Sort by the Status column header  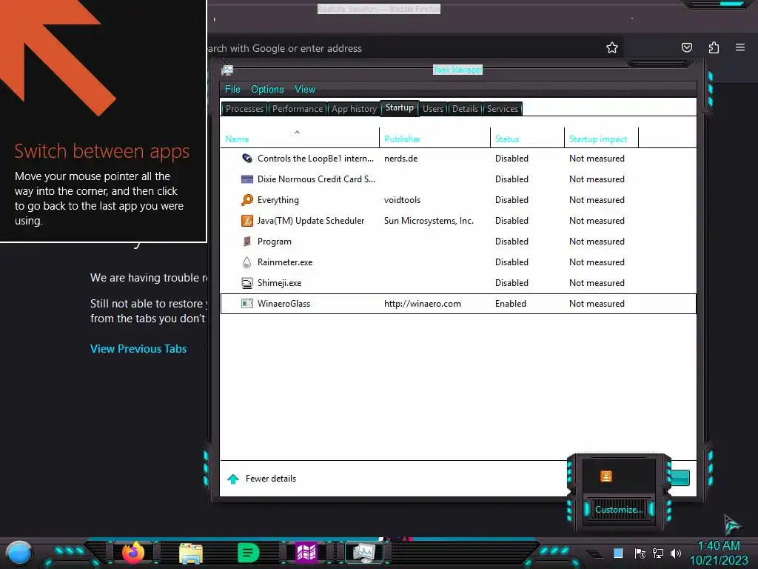point(527,139)
